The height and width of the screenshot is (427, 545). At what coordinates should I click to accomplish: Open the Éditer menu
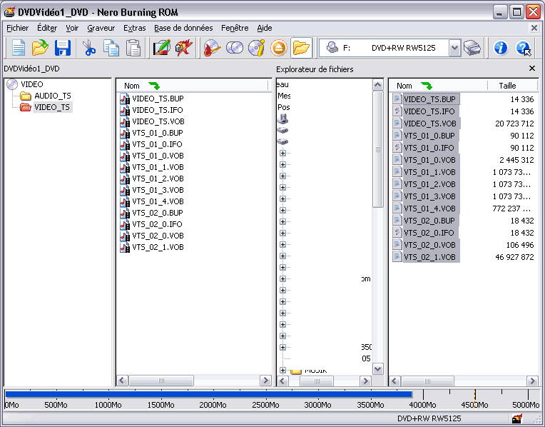(x=47, y=28)
